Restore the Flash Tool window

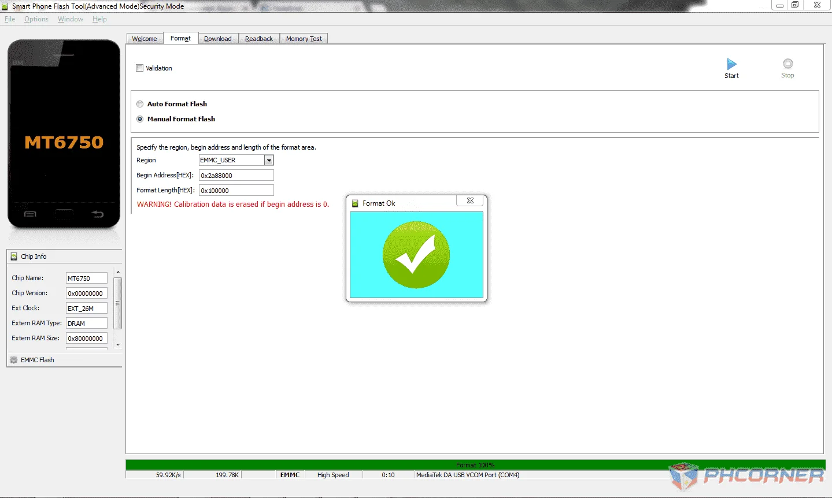(795, 5)
